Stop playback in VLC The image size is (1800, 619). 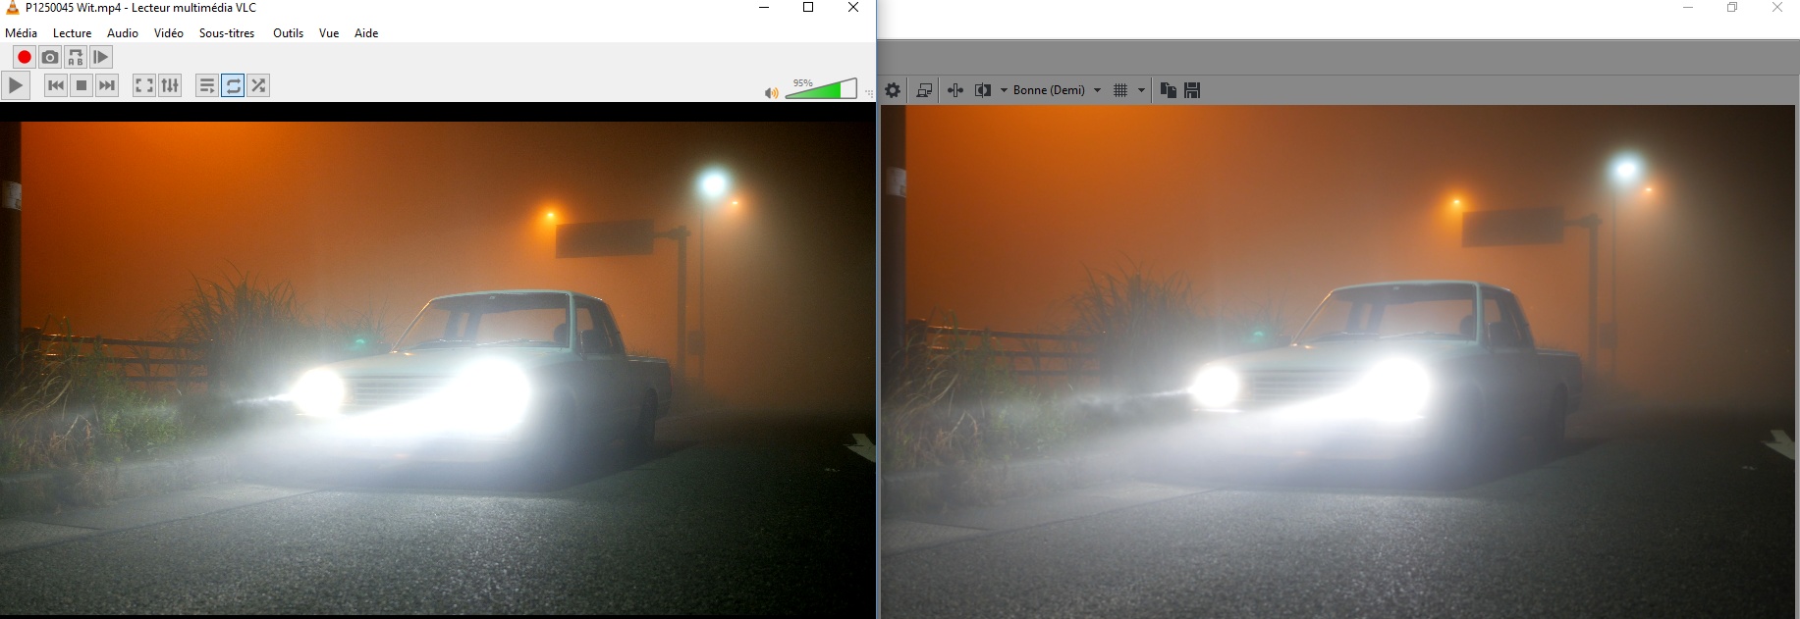pyautogui.click(x=82, y=85)
